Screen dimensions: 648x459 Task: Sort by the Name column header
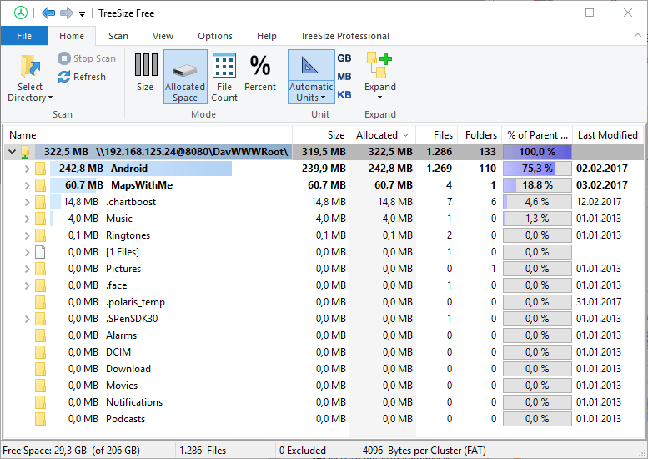[148, 135]
